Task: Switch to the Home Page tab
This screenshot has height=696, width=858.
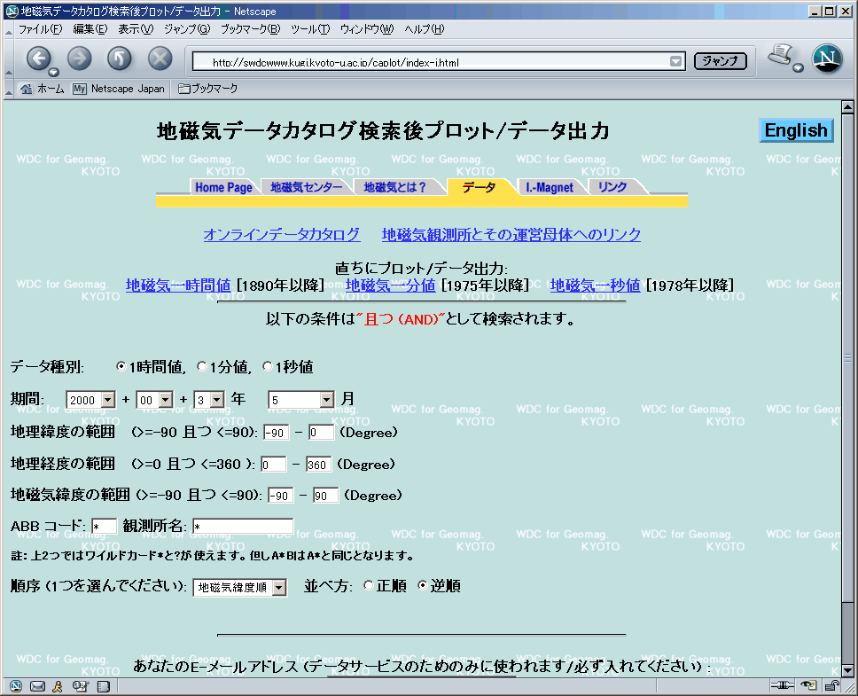Action: [223, 187]
